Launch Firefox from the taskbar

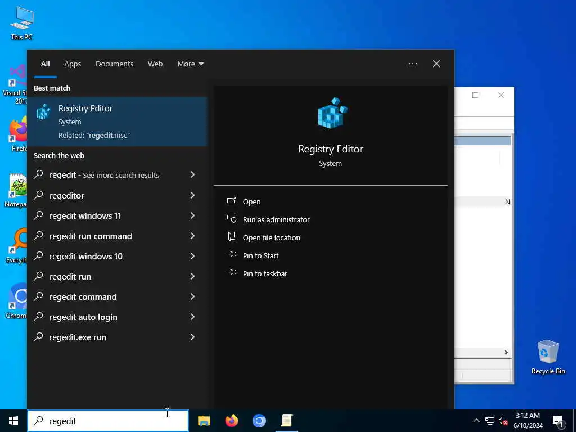[231, 421]
